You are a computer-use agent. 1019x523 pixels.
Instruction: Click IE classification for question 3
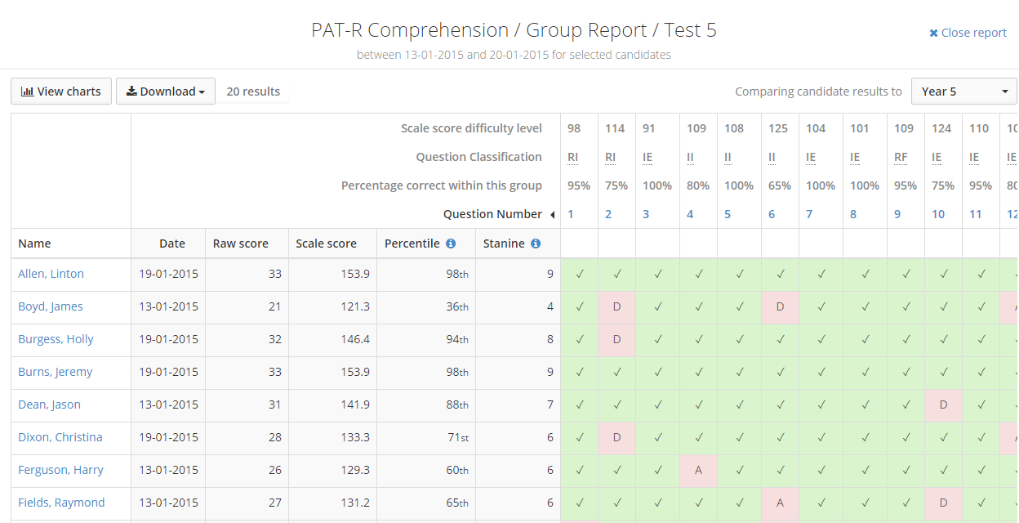[x=647, y=157]
